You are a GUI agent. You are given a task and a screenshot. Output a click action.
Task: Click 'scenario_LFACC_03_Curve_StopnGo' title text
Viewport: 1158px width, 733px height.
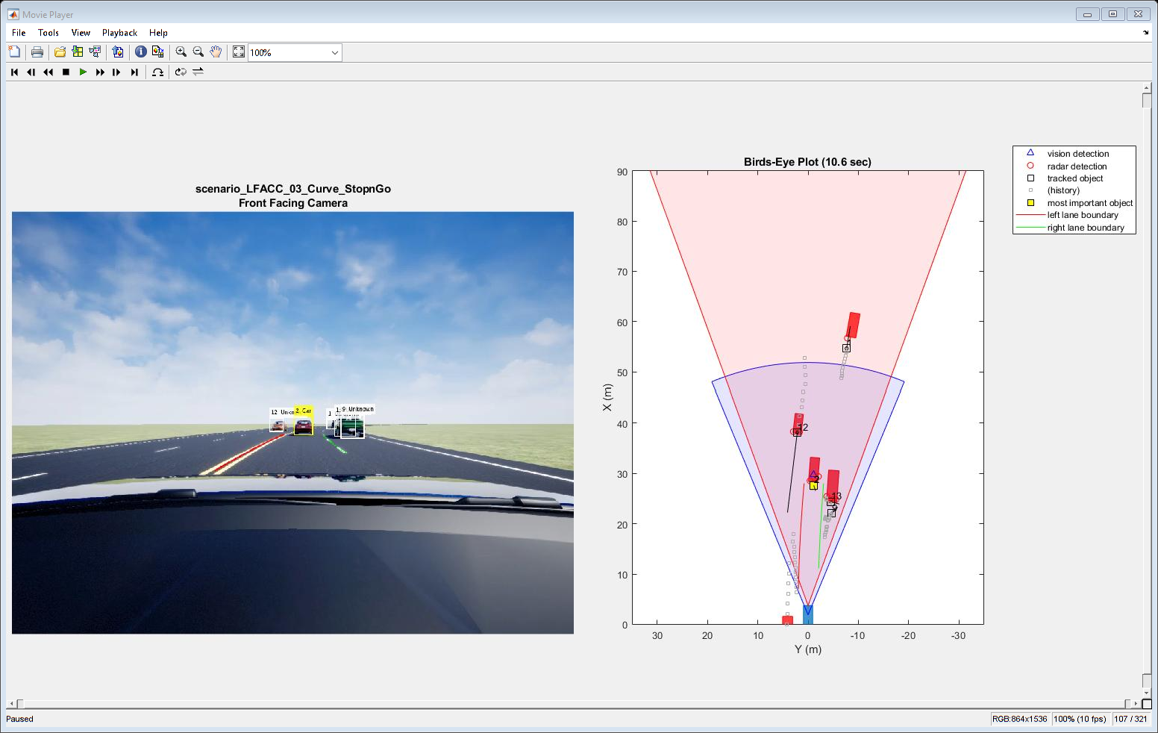(x=293, y=189)
